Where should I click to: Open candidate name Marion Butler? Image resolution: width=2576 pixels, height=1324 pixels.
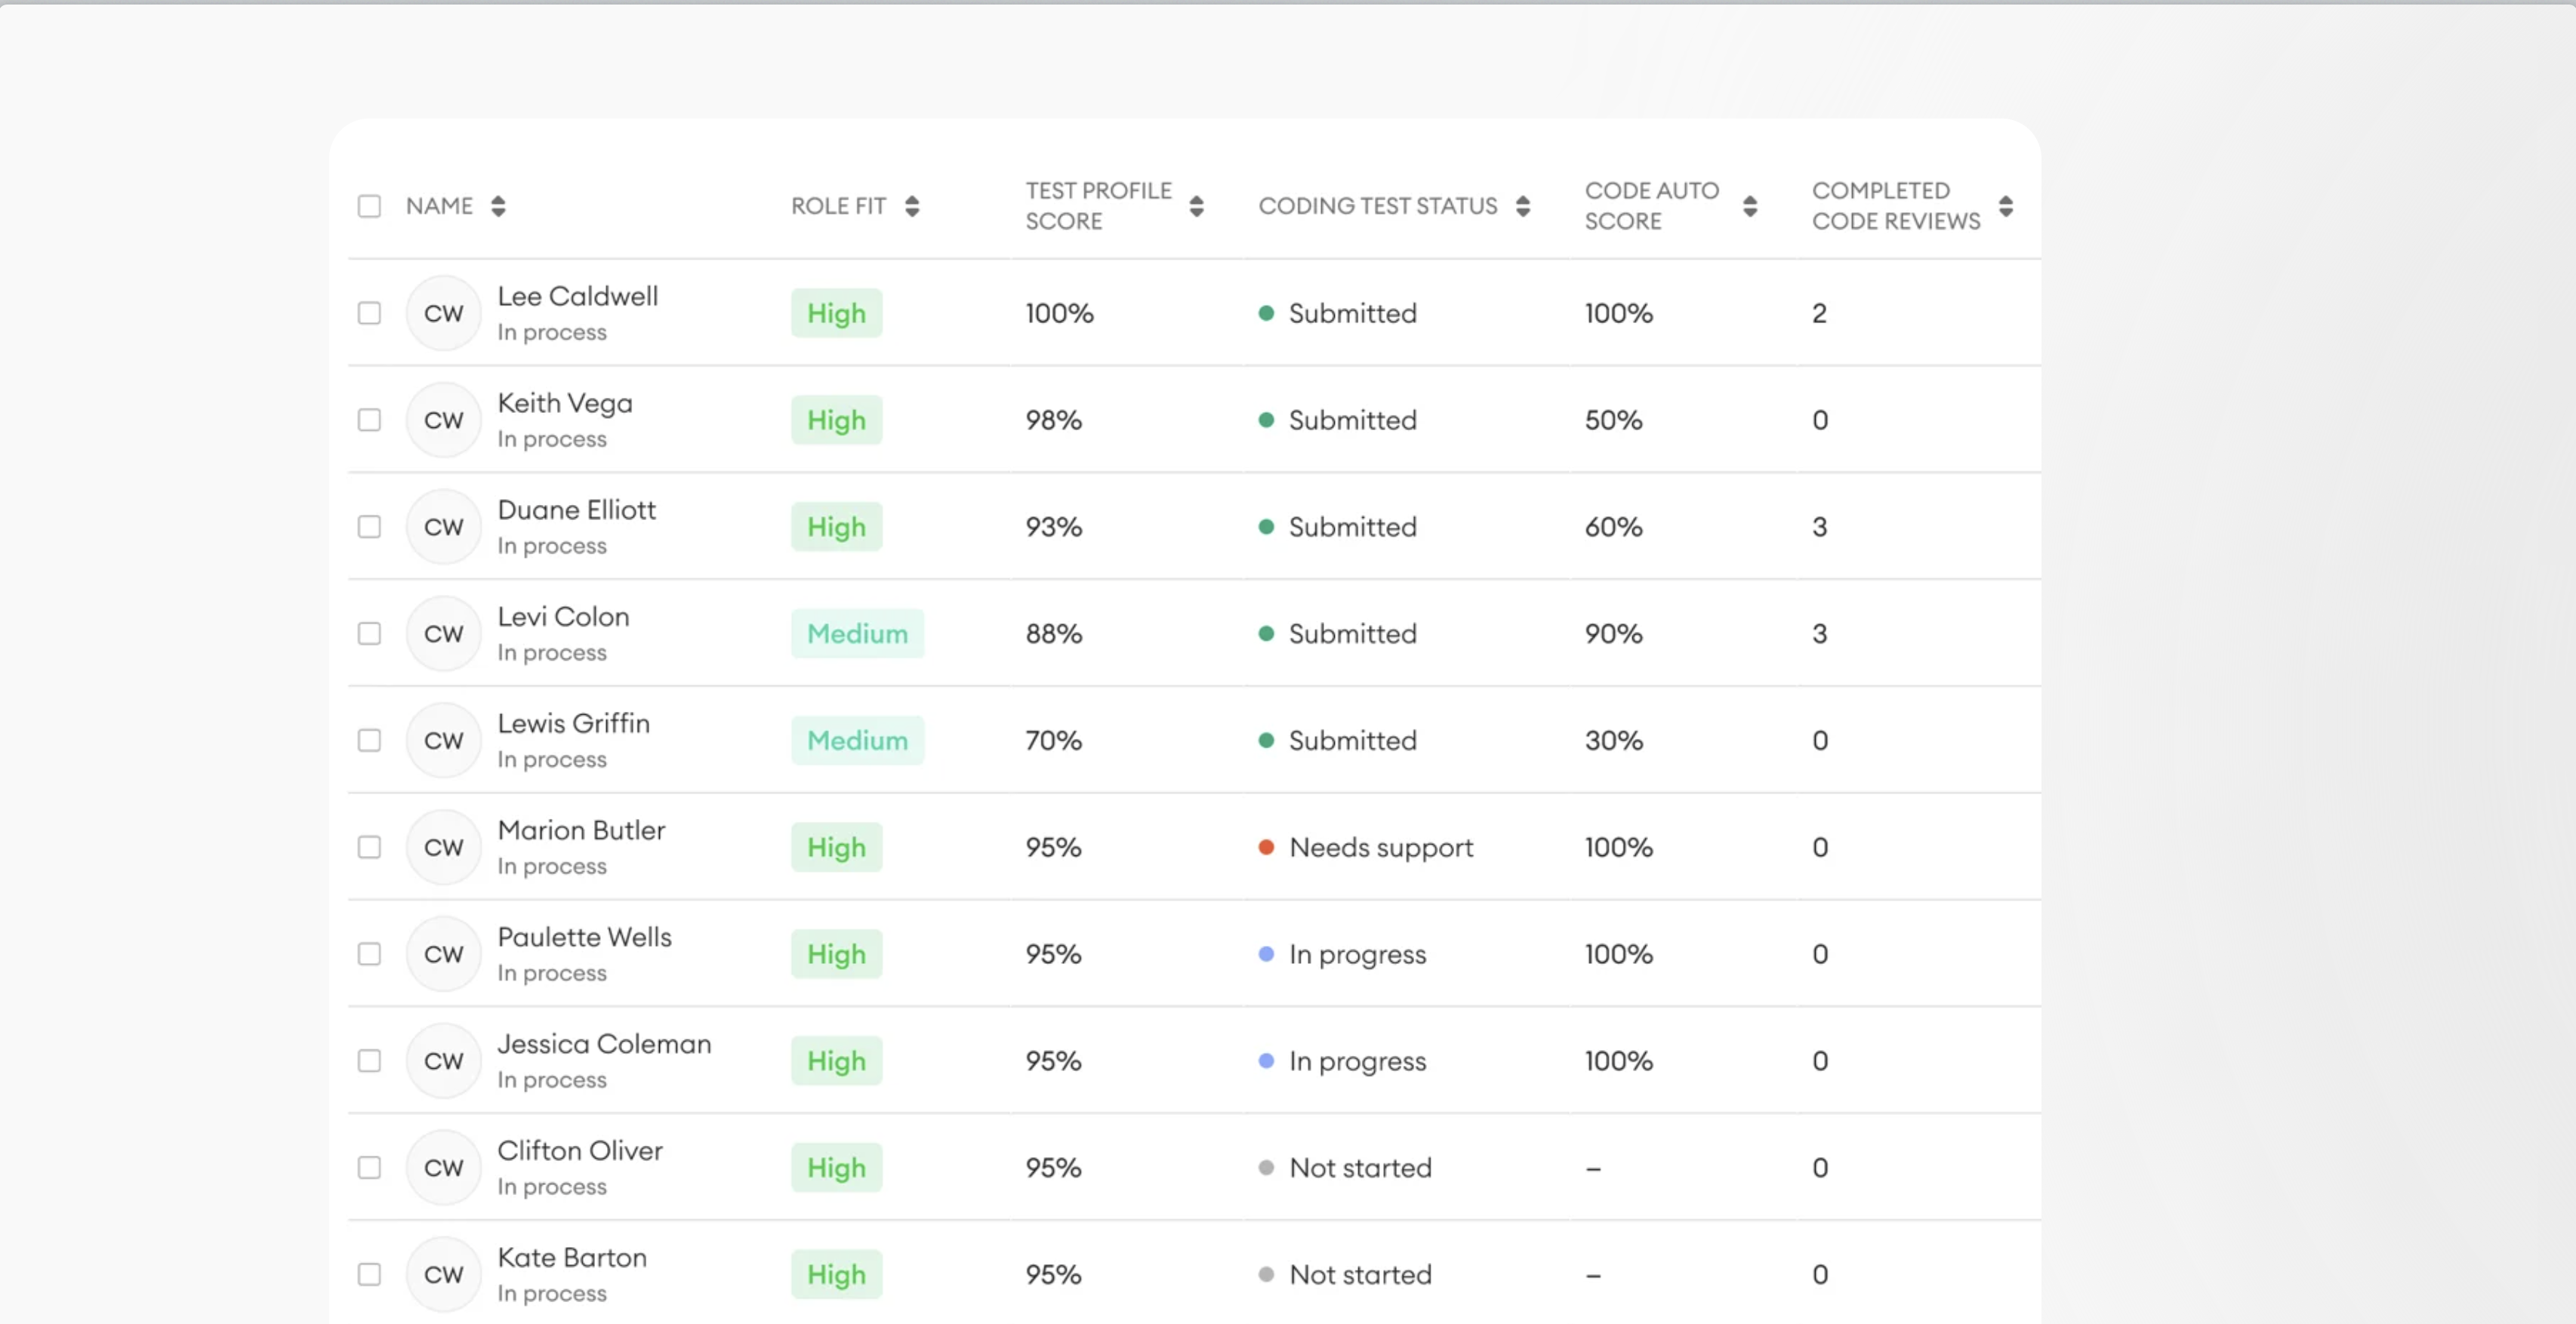581,831
